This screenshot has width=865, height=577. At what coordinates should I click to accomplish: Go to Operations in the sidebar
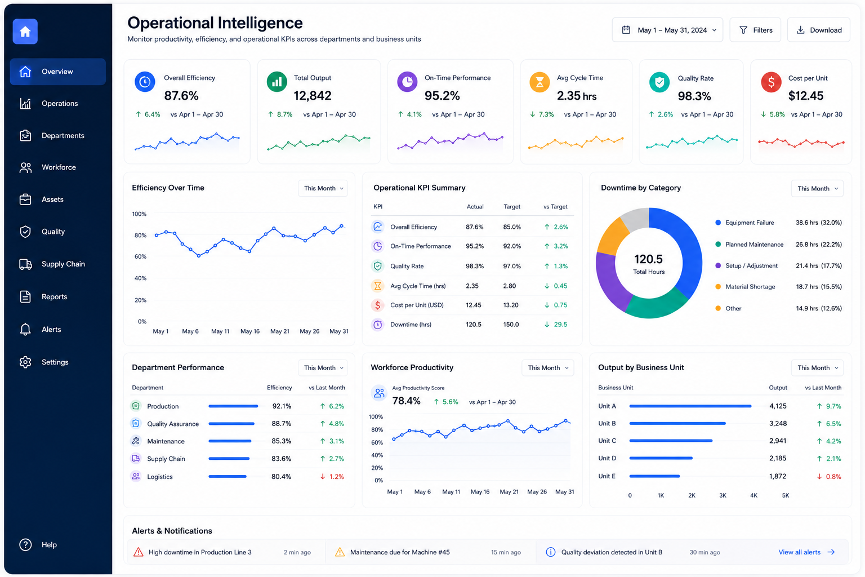point(57,104)
